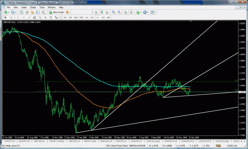Open the Charts menu
Image resolution: width=248 pixels, height=149 pixels.
tap(33, 8)
